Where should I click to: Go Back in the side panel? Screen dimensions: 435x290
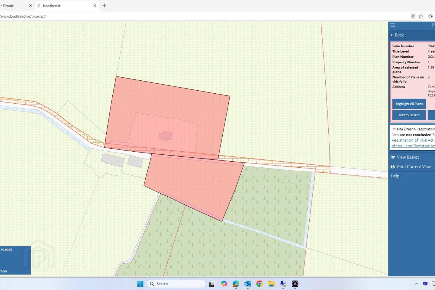[399, 35]
